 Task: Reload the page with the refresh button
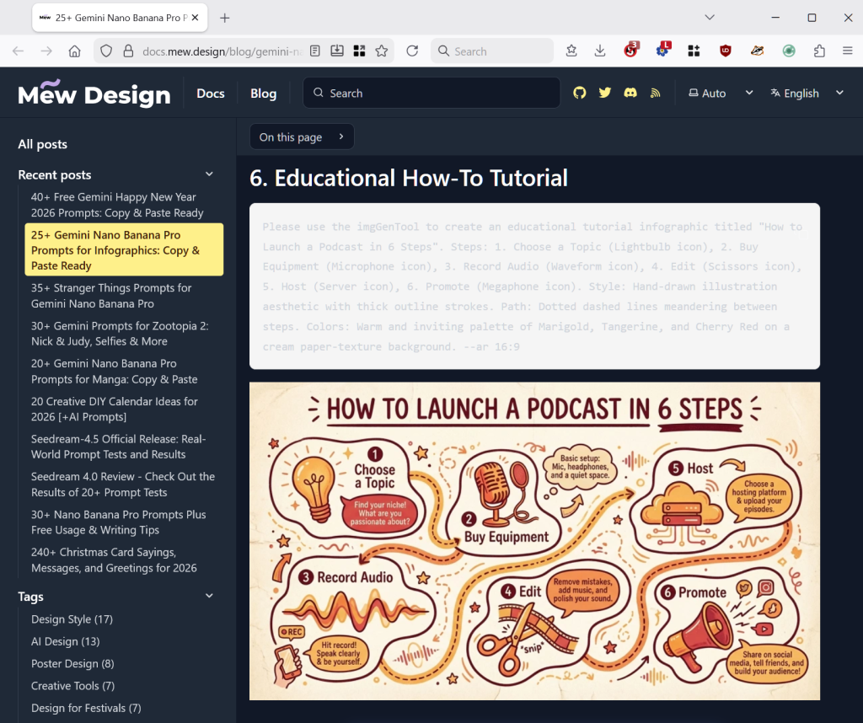pos(412,51)
